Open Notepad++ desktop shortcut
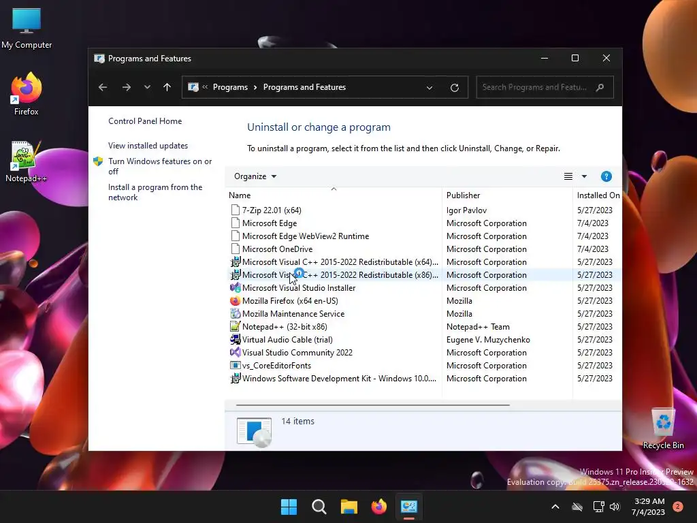Viewport: 697px width, 523px height. (x=27, y=161)
